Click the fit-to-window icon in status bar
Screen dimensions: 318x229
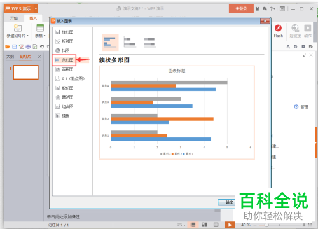(x=310, y=225)
